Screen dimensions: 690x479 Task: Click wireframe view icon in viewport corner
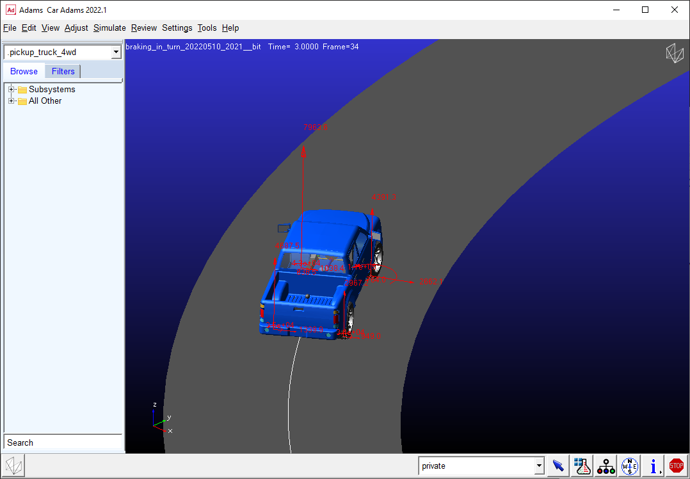674,53
